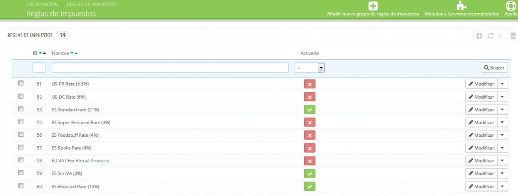Image resolution: width=518 pixels, height=196 pixels.
Task: Modify ES Reduced Rate (10%) rule
Action: (481, 187)
